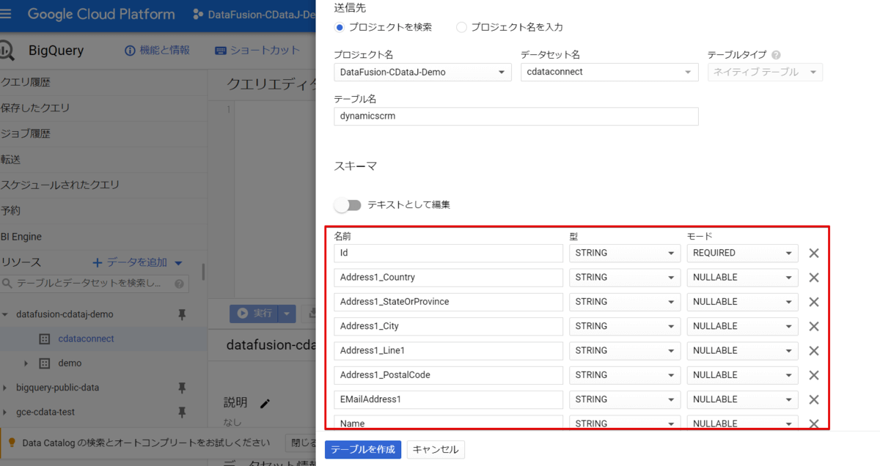Select the プロジェクト名を入力 radio button
The image size is (880, 466).
coord(461,27)
